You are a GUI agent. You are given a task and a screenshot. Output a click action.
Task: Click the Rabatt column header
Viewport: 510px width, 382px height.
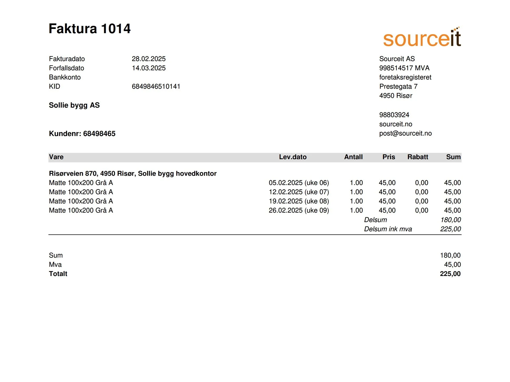click(417, 157)
